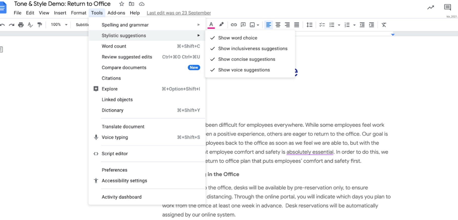Add a comment from toolbar
Screen dimensions: 458x220
point(243,25)
